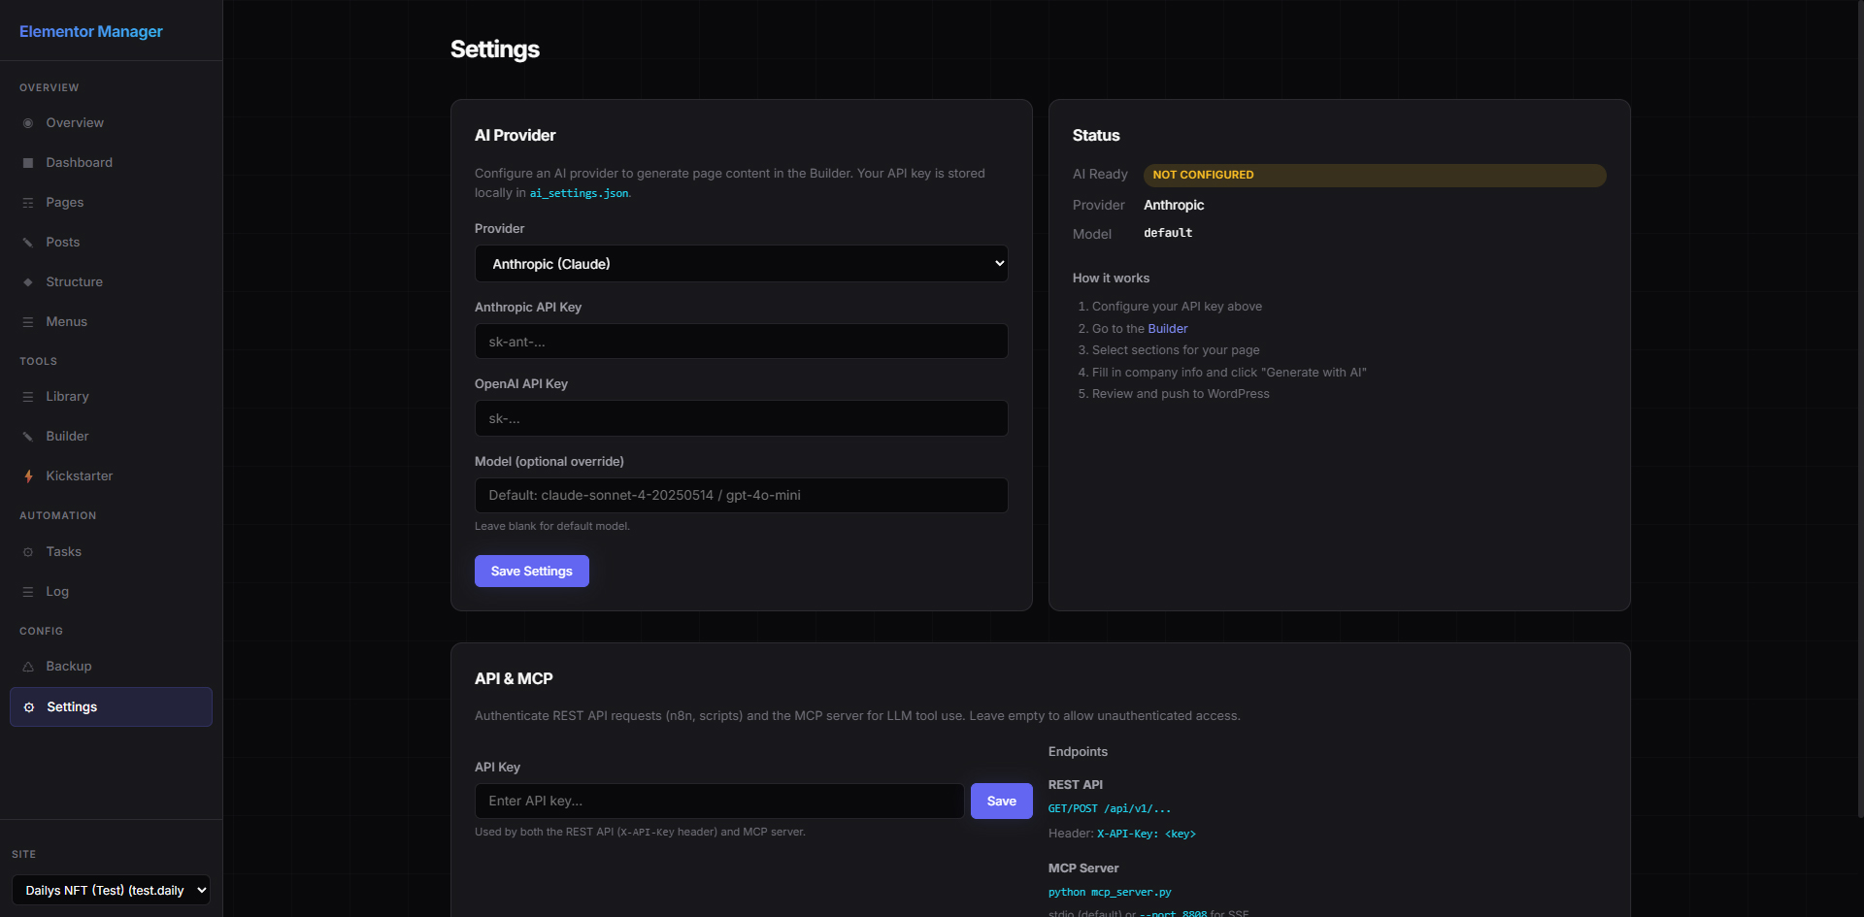Click the Save button beside the API key
1864x917 pixels.
(1001, 802)
